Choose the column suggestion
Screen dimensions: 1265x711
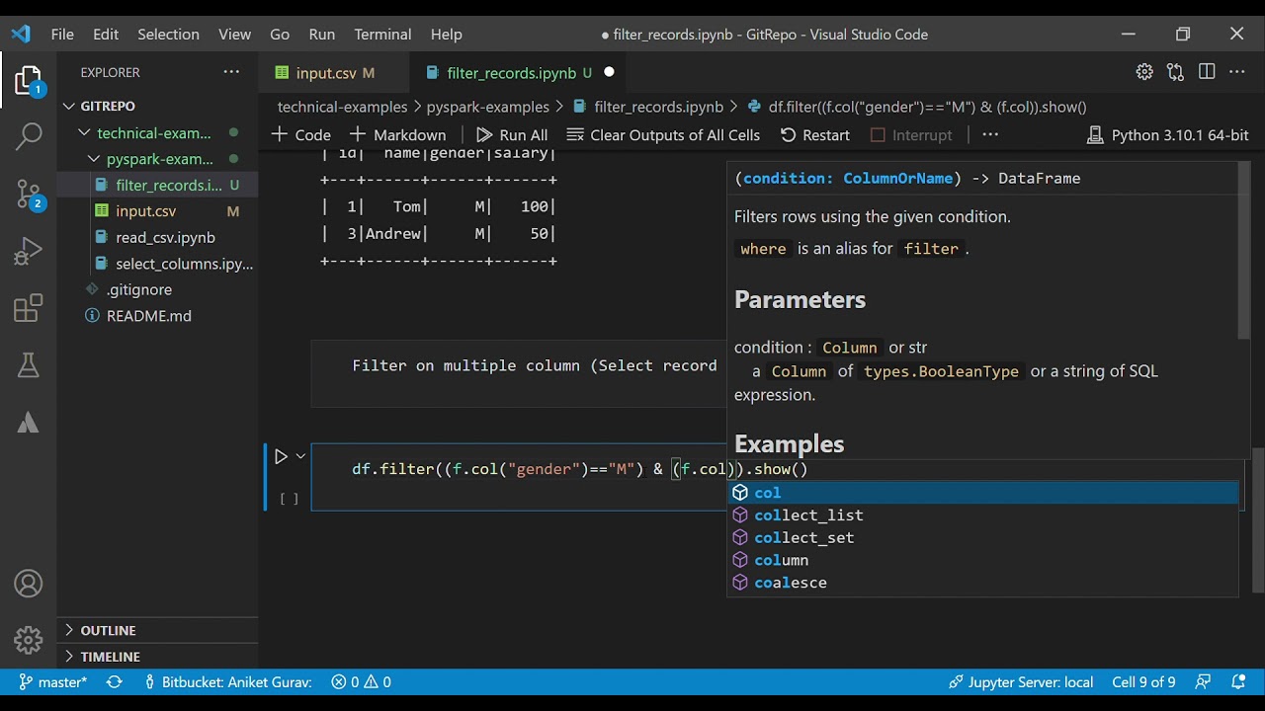983,560
